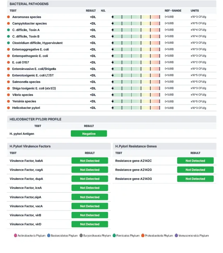223x253 pixels.
Task: Click the <DL result for Helicobacter pylori
Action: (x=93, y=108)
